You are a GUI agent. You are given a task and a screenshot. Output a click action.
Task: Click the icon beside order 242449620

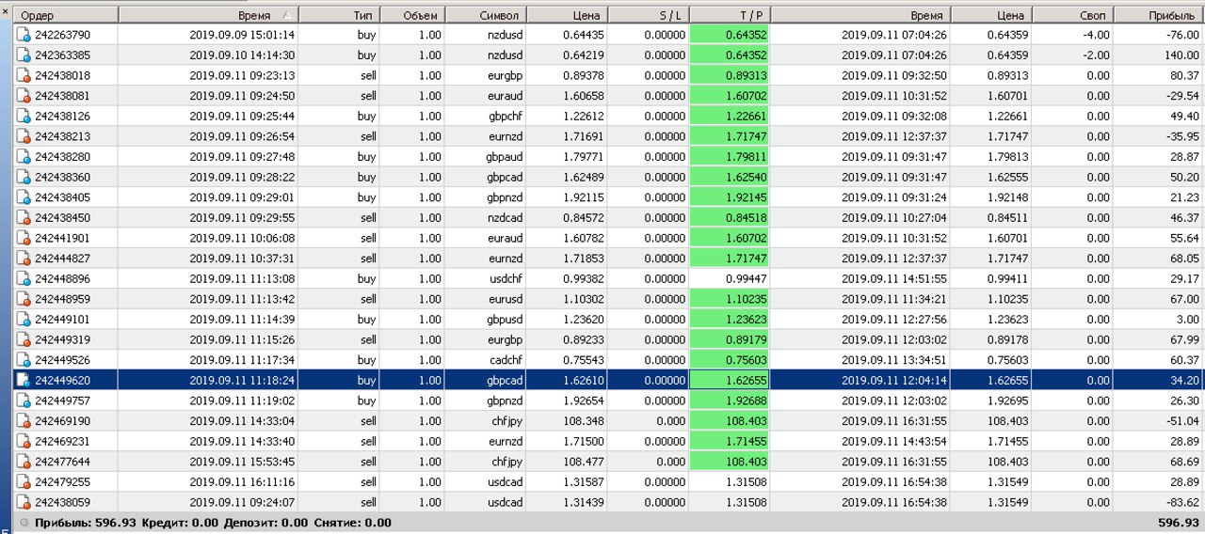point(24,381)
